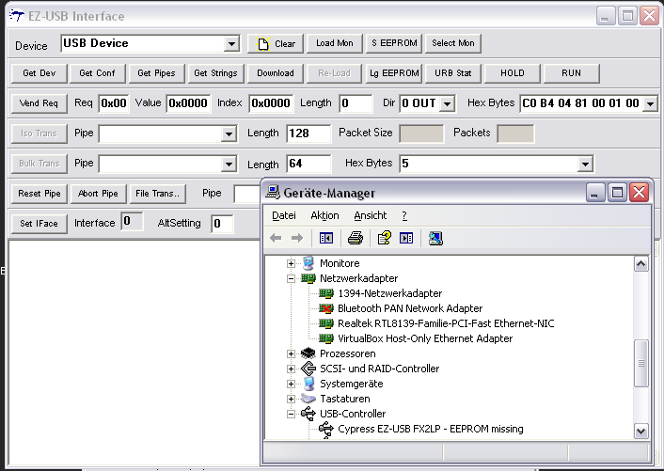
Task: Open the Datei menu
Action: (284, 216)
